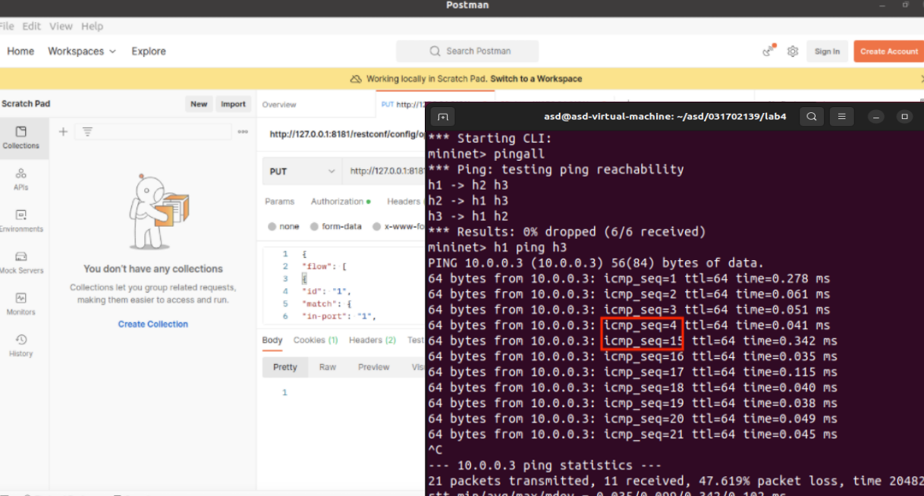Open Postman settings gear icon
The height and width of the screenshot is (496, 924).
coord(793,52)
